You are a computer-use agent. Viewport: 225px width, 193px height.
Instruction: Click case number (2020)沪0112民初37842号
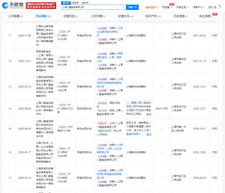tap(63, 36)
